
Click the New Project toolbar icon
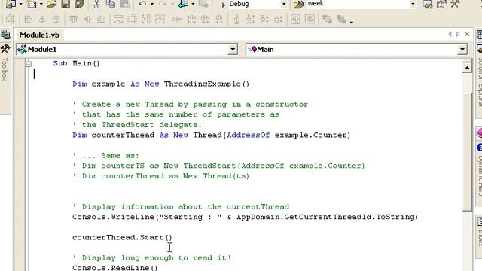pyautogui.click(x=11, y=4)
